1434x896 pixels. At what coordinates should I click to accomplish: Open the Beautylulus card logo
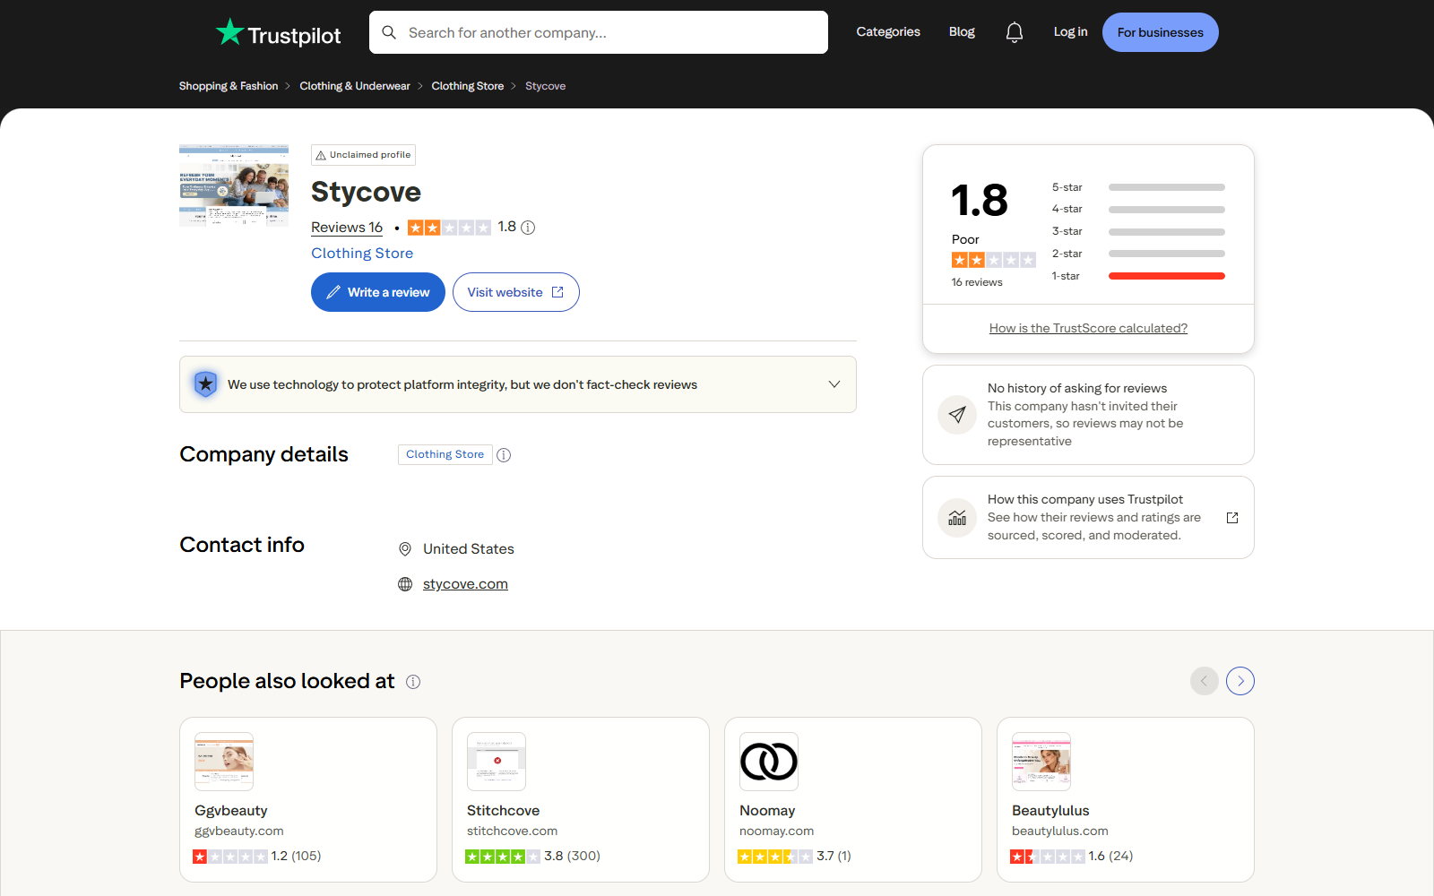1041,762
